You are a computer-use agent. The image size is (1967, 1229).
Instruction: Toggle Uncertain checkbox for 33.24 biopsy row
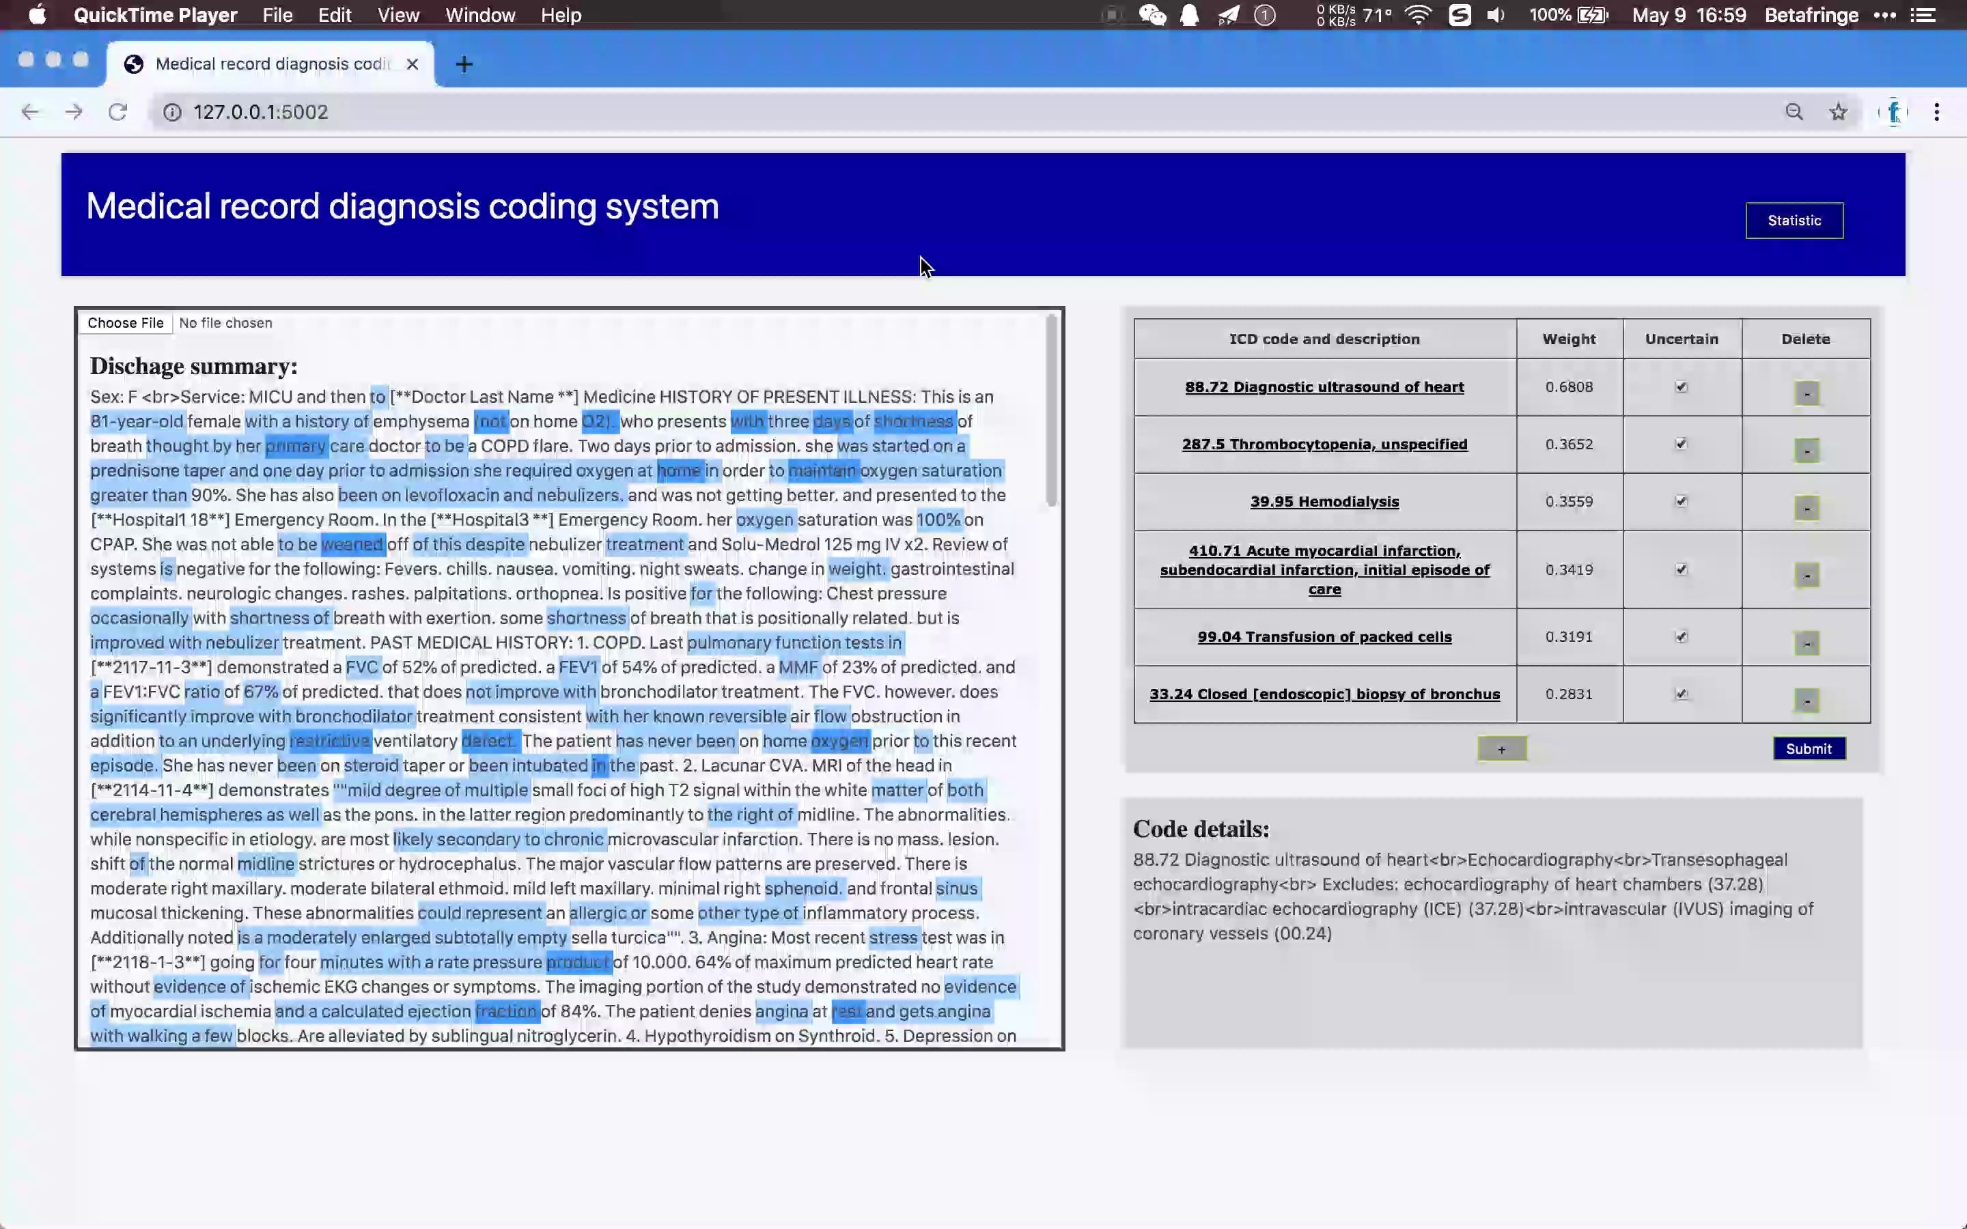[1681, 694]
